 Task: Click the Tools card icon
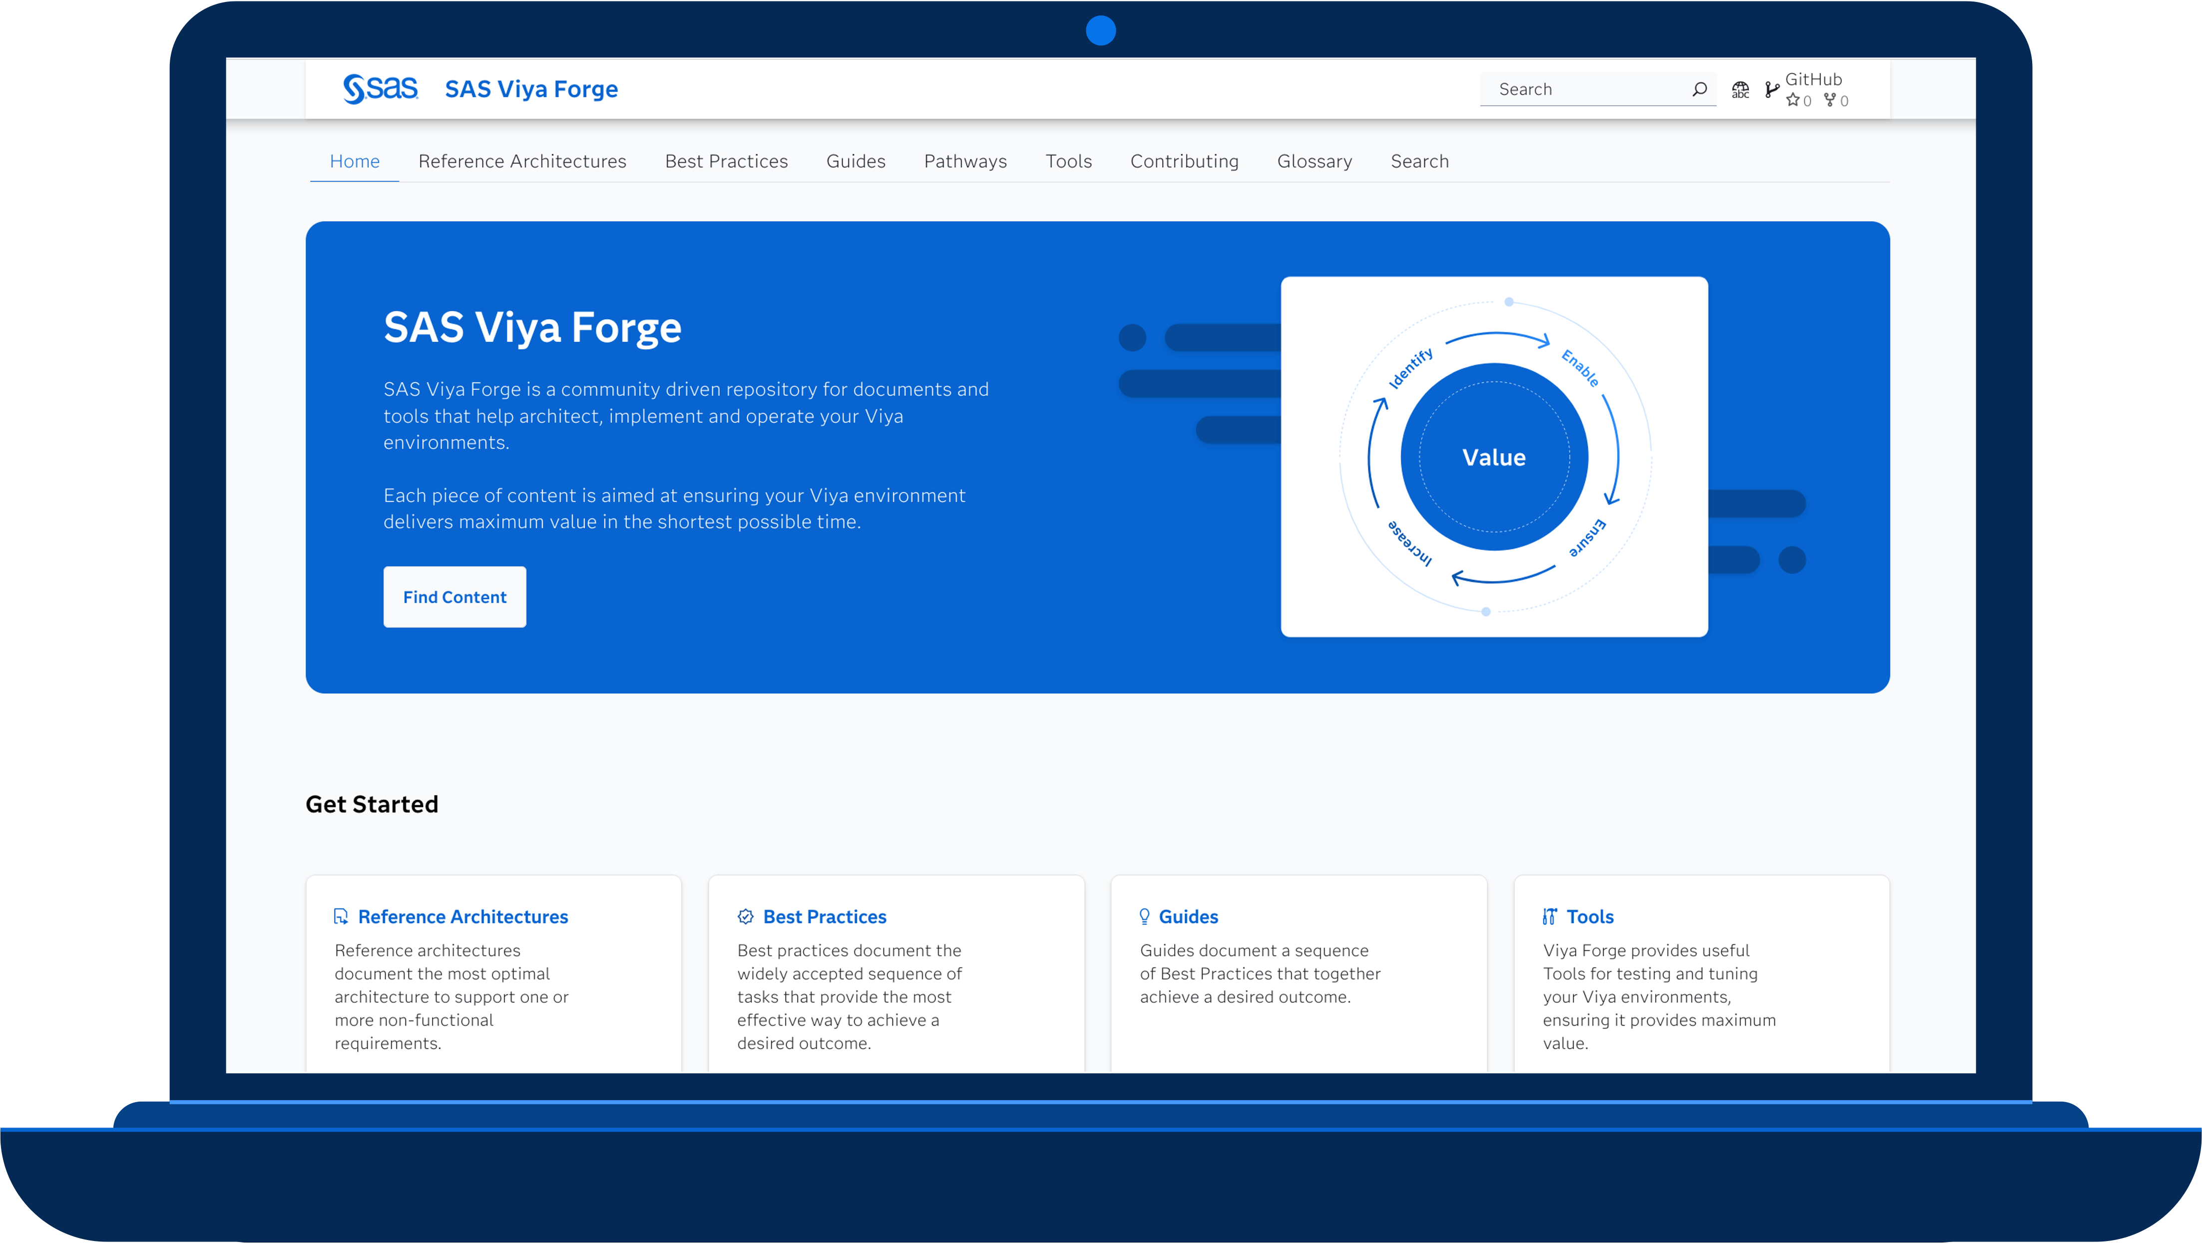point(1549,916)
